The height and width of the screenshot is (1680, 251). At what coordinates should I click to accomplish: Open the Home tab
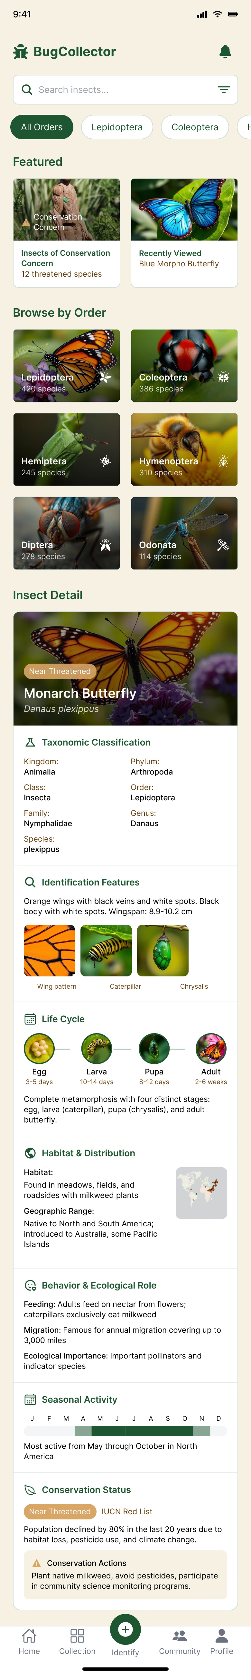coord(29,1642)
